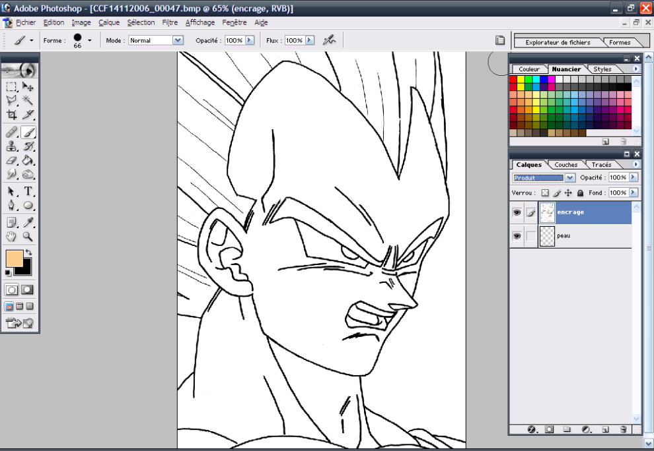Open the Opacité slider arrow in options bar
Image resolution: width=654 pixels, height=451 pixels.
[x=250, y=40]
